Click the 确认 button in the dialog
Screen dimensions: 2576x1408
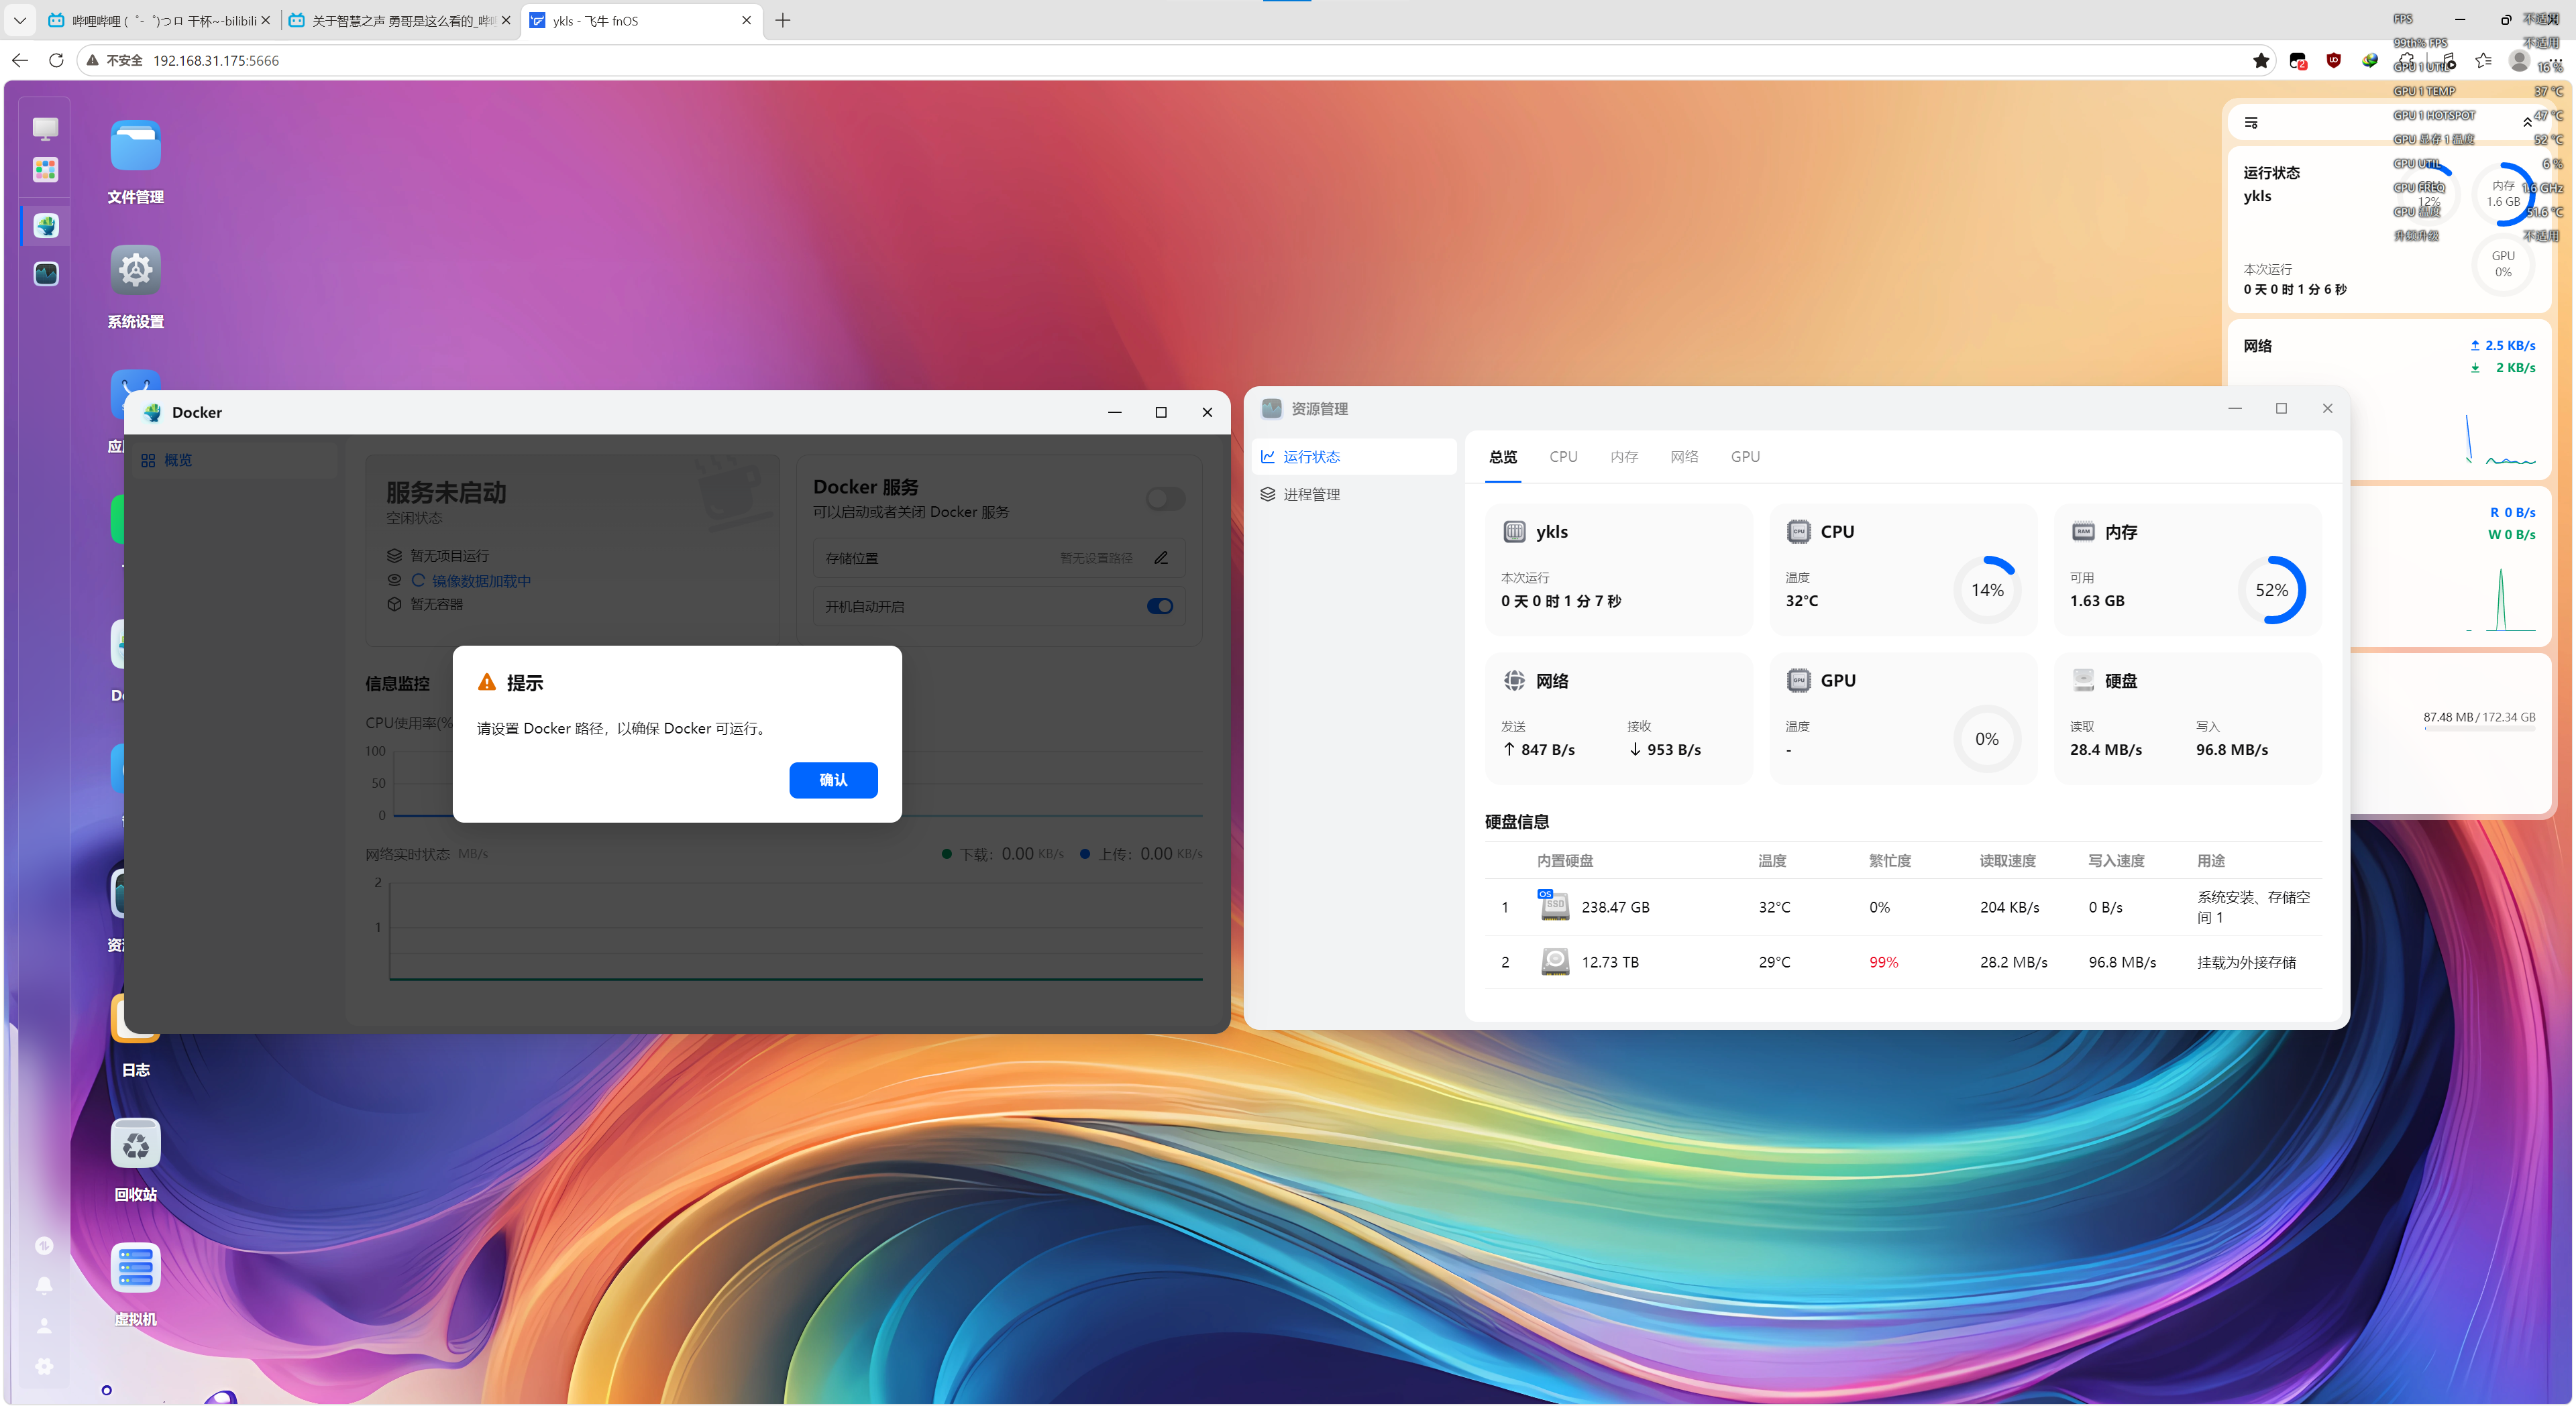click(x=833, y=780)
